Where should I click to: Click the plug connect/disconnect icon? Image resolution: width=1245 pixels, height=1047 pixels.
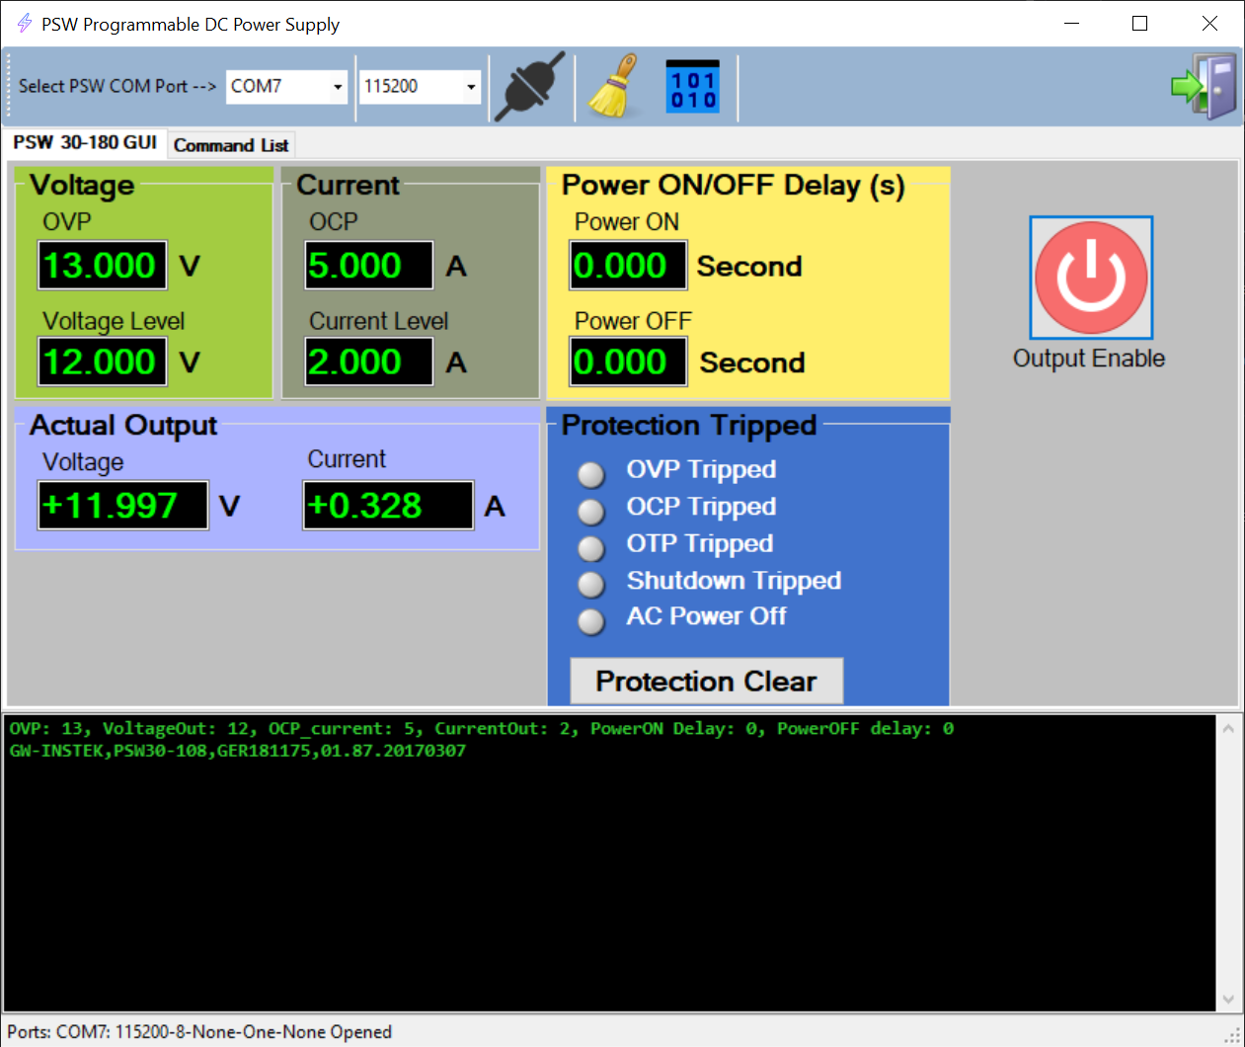[530, 87]
